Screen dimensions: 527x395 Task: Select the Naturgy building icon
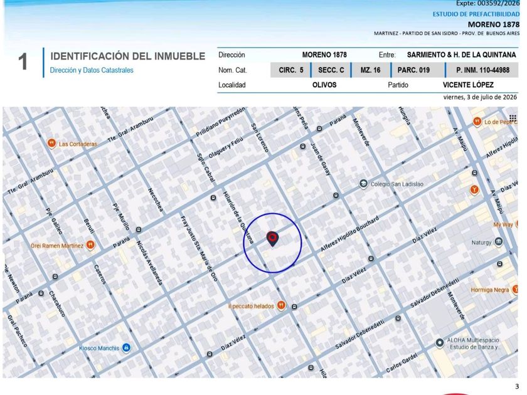(499, 242)
